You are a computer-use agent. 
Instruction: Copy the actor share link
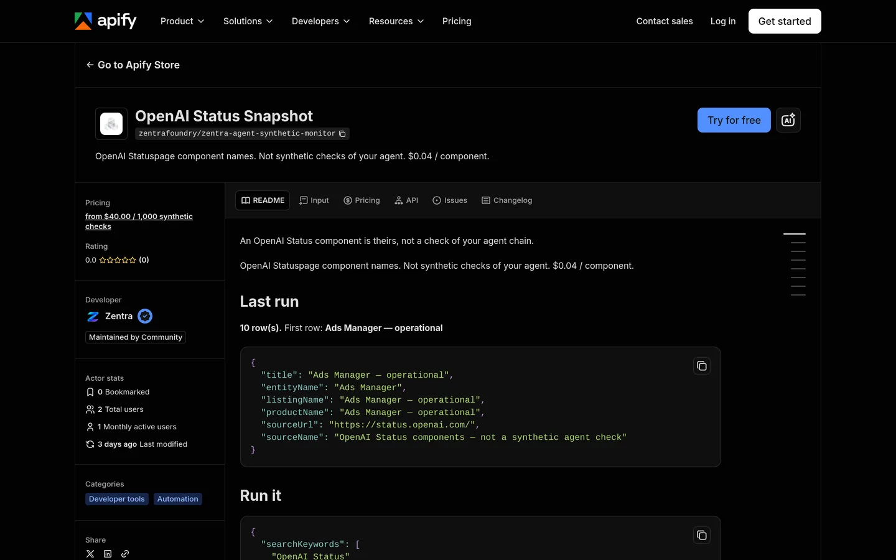point(125,554)
